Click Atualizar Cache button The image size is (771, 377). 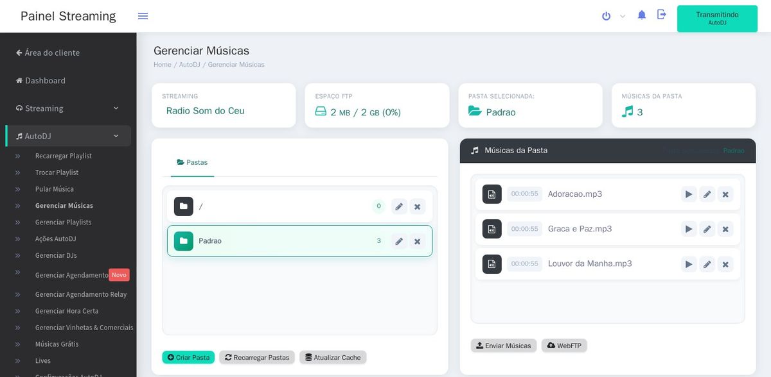[x=333, y=357]
